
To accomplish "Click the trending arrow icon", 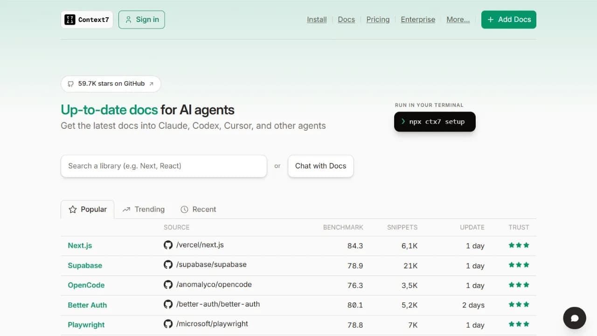I will [x=126, y=210].
